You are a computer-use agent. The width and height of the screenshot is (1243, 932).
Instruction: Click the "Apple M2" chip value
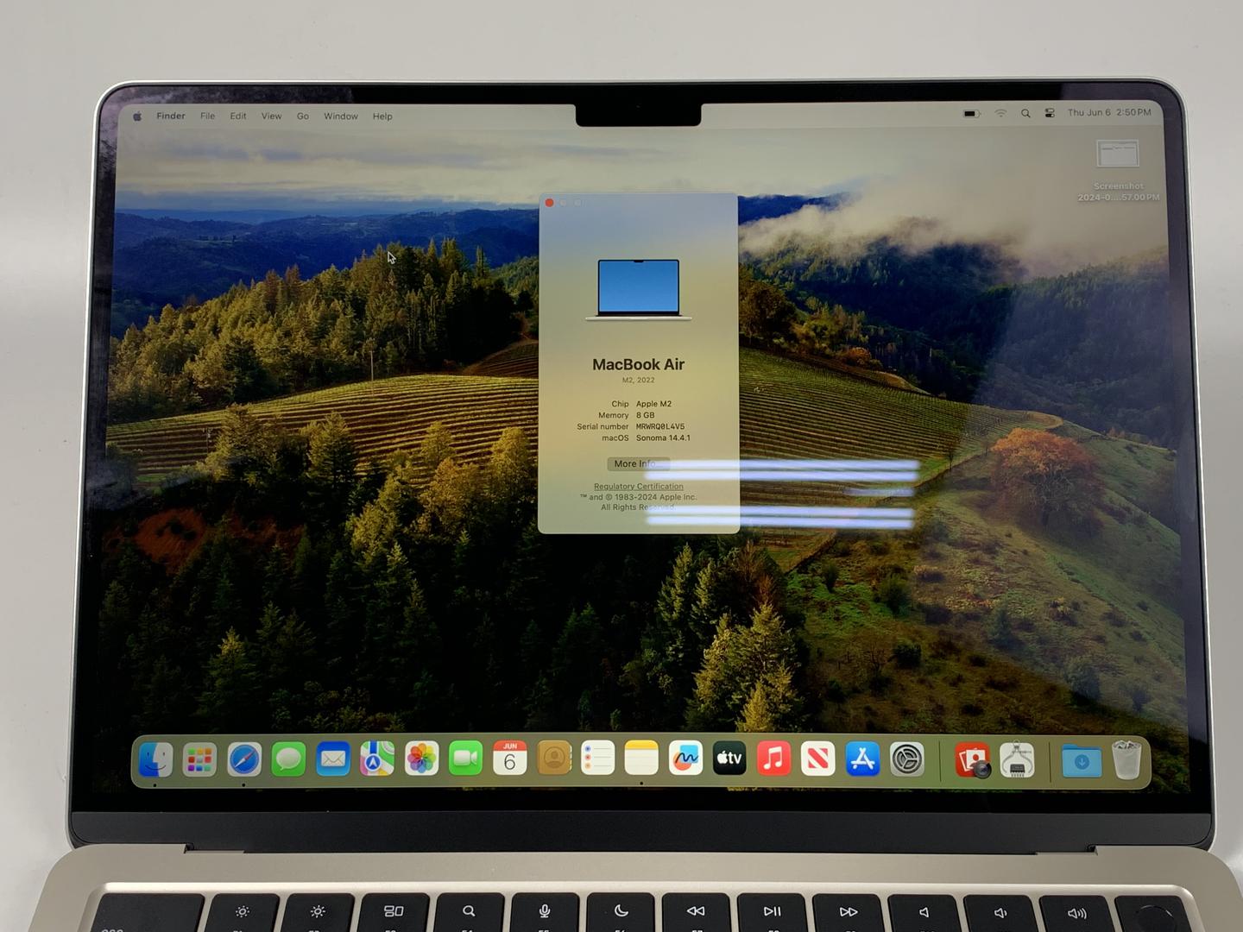point(653,404)
